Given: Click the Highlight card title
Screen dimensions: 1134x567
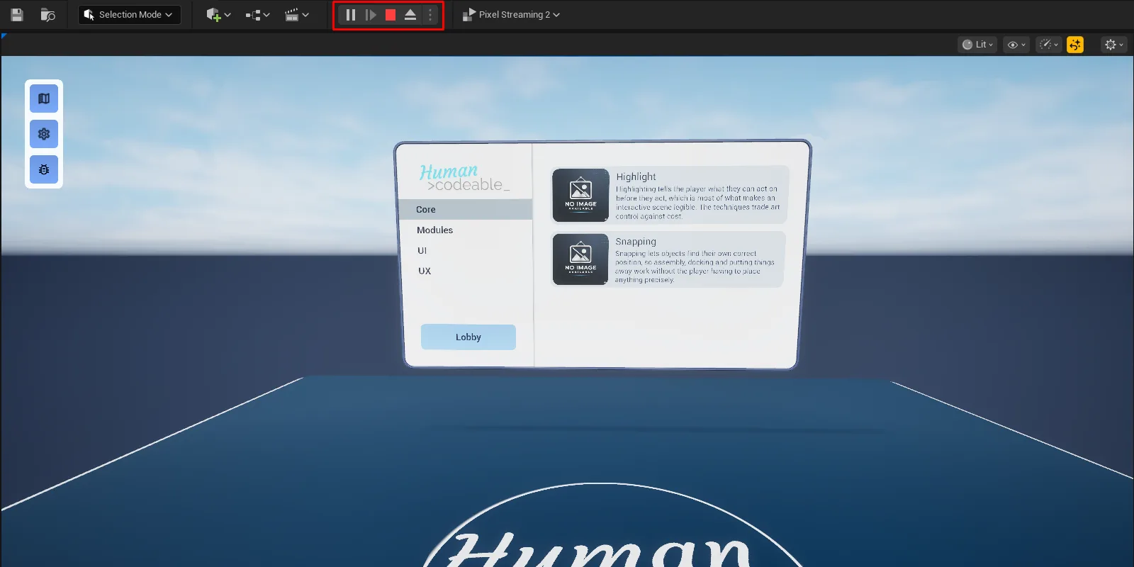Looking at the screenshot, I should click(x=636, y=176).
